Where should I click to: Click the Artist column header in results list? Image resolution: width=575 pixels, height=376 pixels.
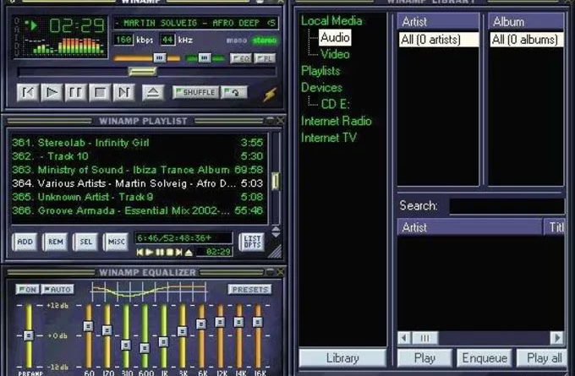tap(470, 227)
